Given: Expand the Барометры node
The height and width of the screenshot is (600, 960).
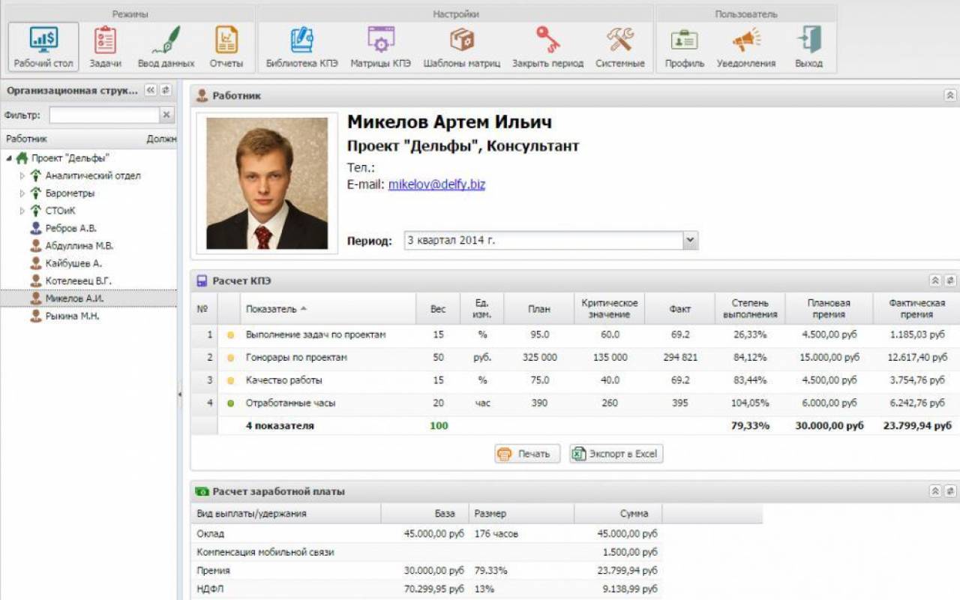Looking at the screenshot, I should click(x=22, y=193).
